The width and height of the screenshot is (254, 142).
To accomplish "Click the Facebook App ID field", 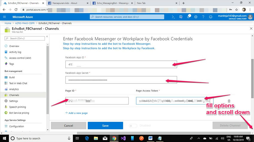I will point(121,64).
